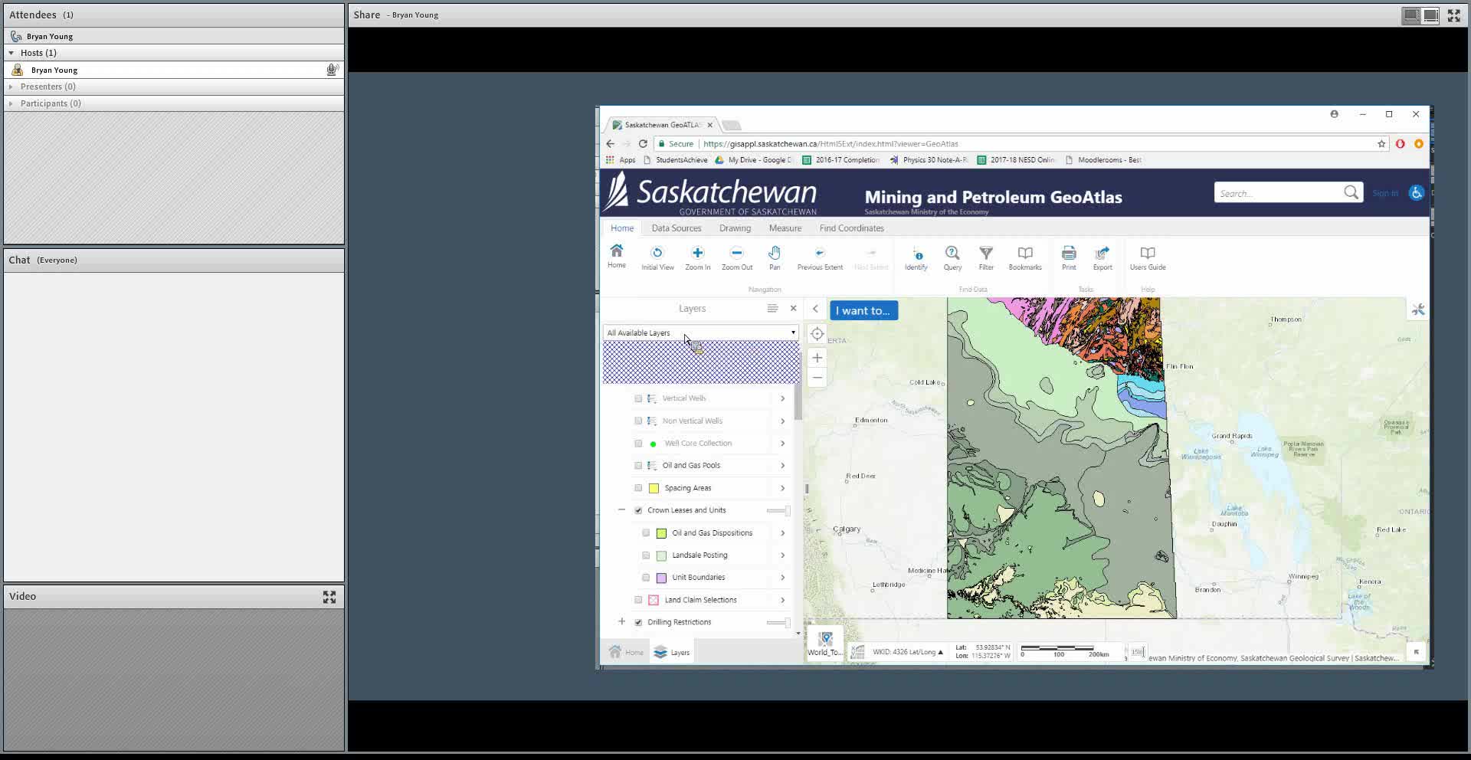Uncheck the Drilling Restrictions layer
Image resolution: width=1471 pixels, height=760 pixels.
click(638, 622)
